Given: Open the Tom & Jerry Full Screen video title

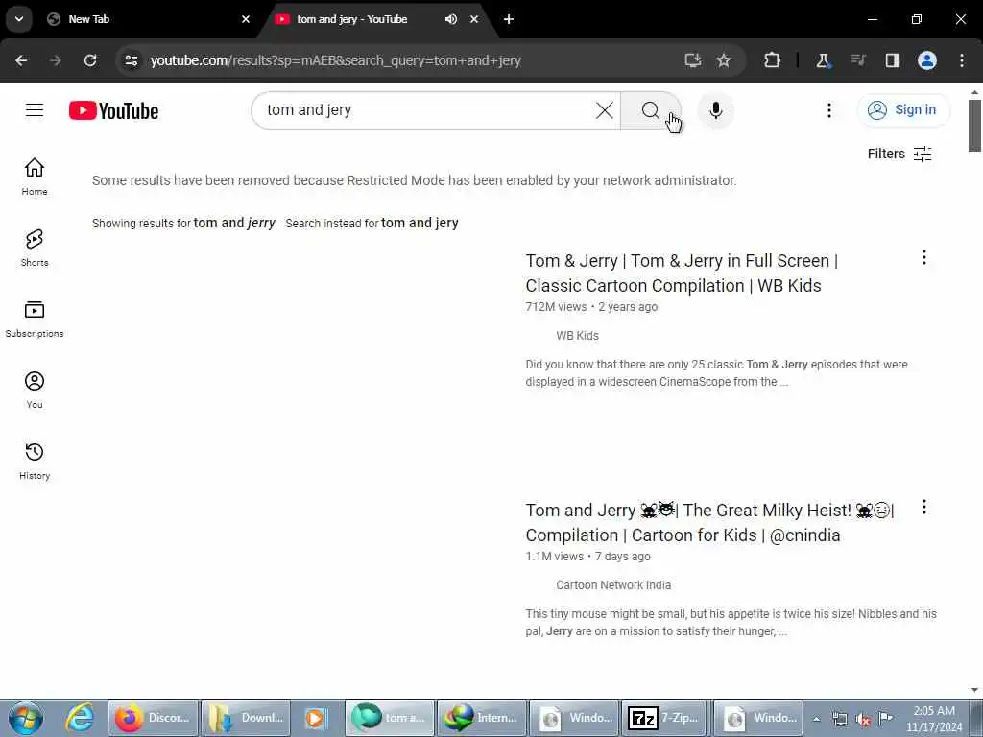Looking at the screenshot, I should tap(683, 273).
